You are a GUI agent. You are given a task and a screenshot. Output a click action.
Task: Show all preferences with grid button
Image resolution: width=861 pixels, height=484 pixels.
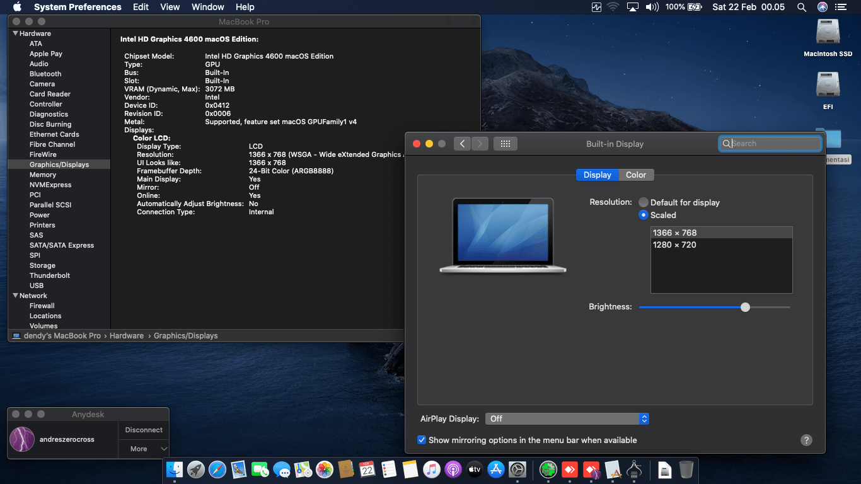point(505,144)
